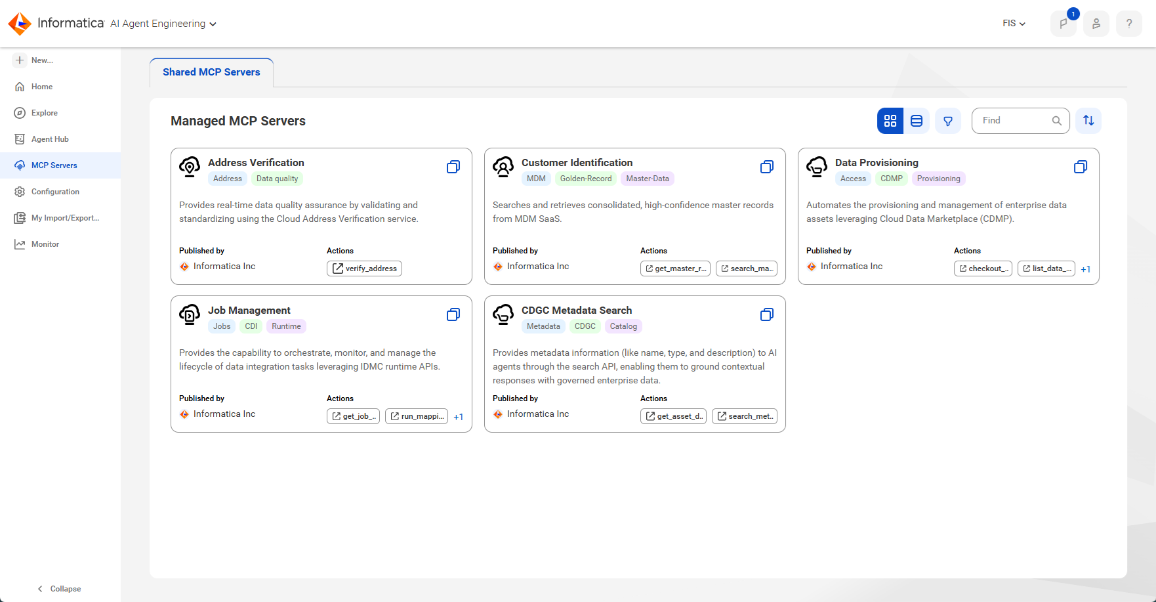The height and width of the screenshot is (602, 1156).
Task: Show +1 more Data Provisioning actions
Action: 1086,269
